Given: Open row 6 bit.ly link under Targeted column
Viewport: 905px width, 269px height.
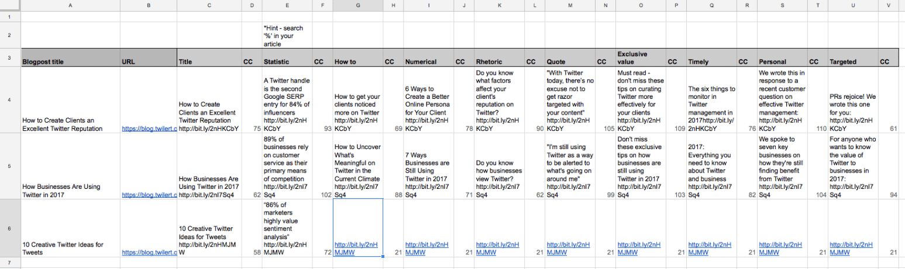Looking at the screenshot, I should point(850,248).
